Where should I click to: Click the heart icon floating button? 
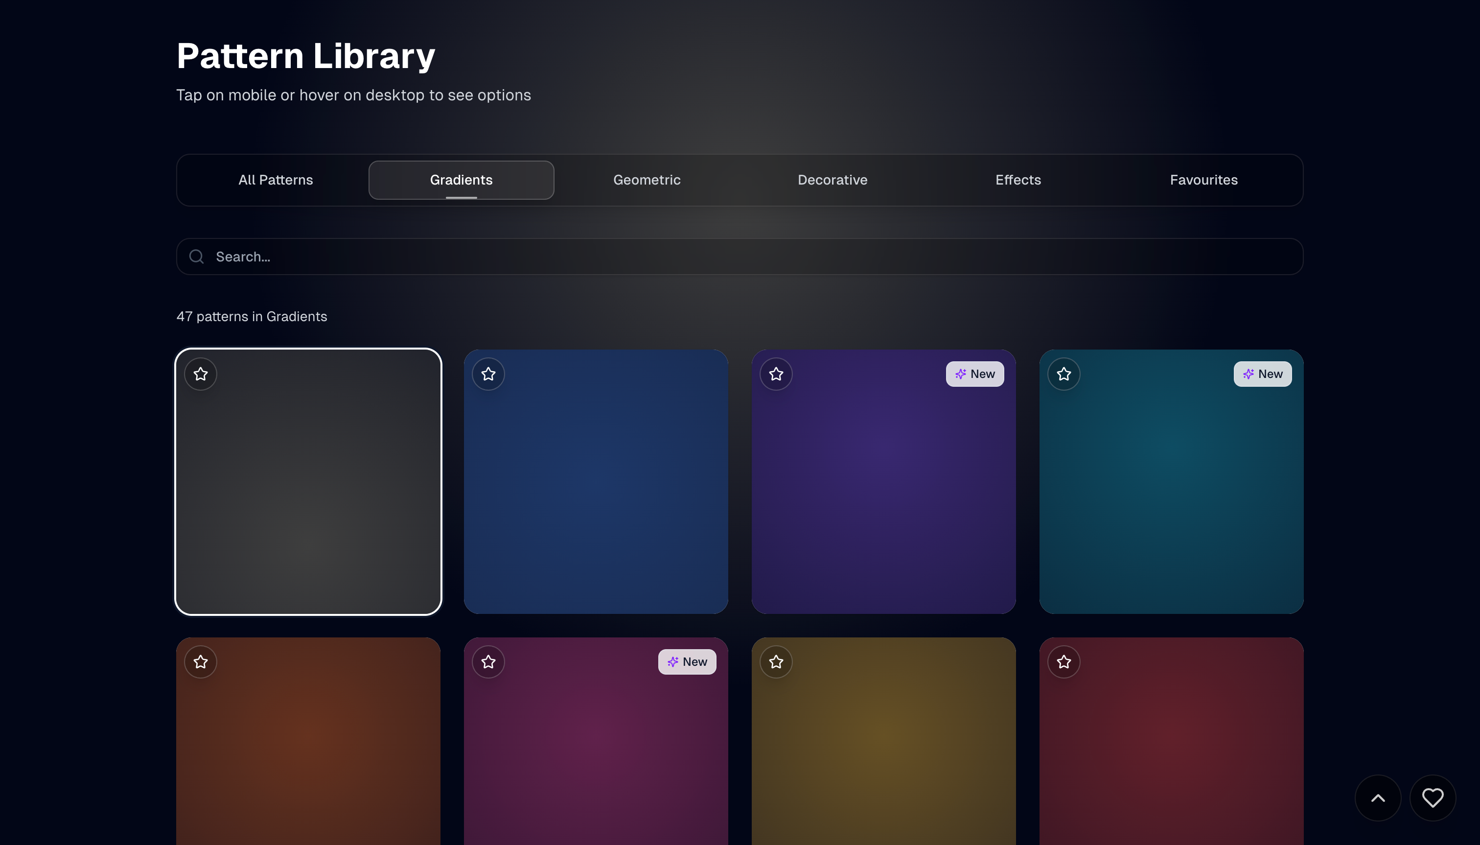[1433, 798]
